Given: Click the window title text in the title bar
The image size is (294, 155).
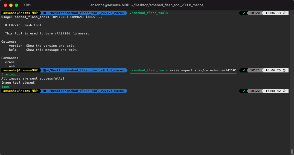Looking at the screenshot, I should tap(147, 5).
